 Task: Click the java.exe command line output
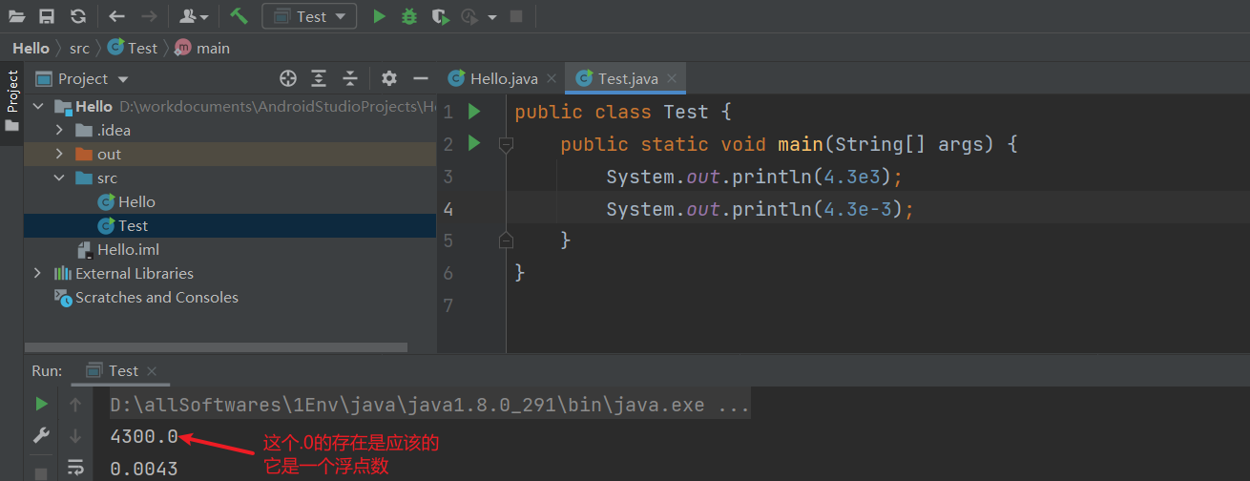[430, 406]
